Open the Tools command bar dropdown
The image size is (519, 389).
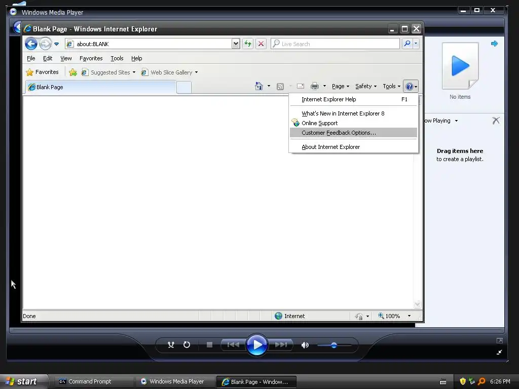tap(392, 86)
